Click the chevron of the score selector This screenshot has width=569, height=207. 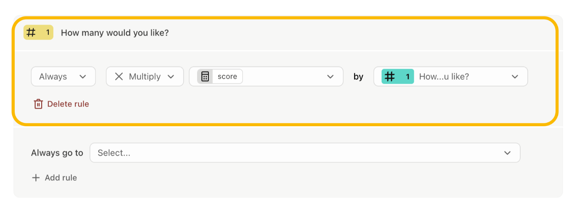(330, 77)
